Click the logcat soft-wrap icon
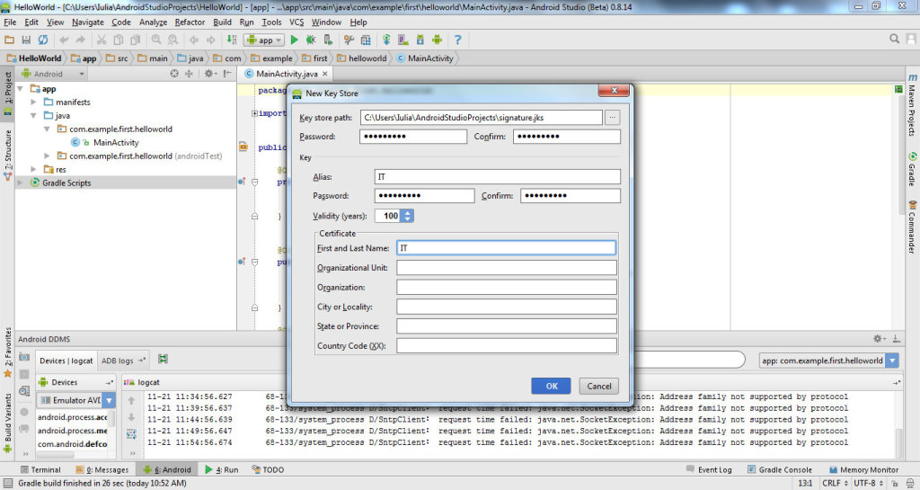Image resolution: width=920 pixels, height=490 pixels. 131,434
